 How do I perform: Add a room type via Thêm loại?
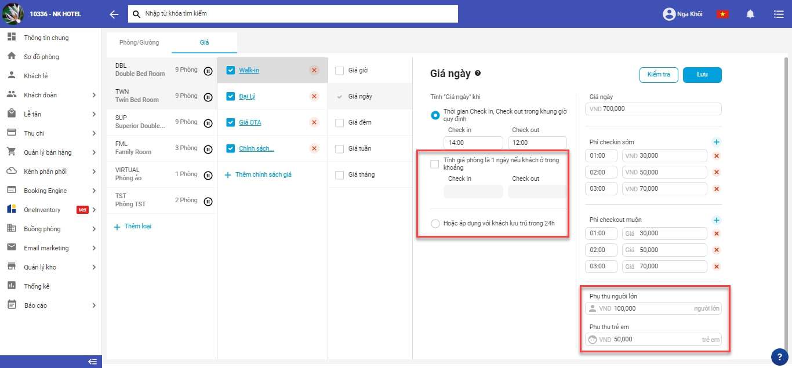(133, 226)
